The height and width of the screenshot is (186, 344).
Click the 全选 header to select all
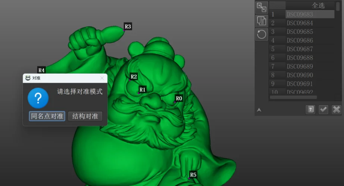tap(318, 6)
